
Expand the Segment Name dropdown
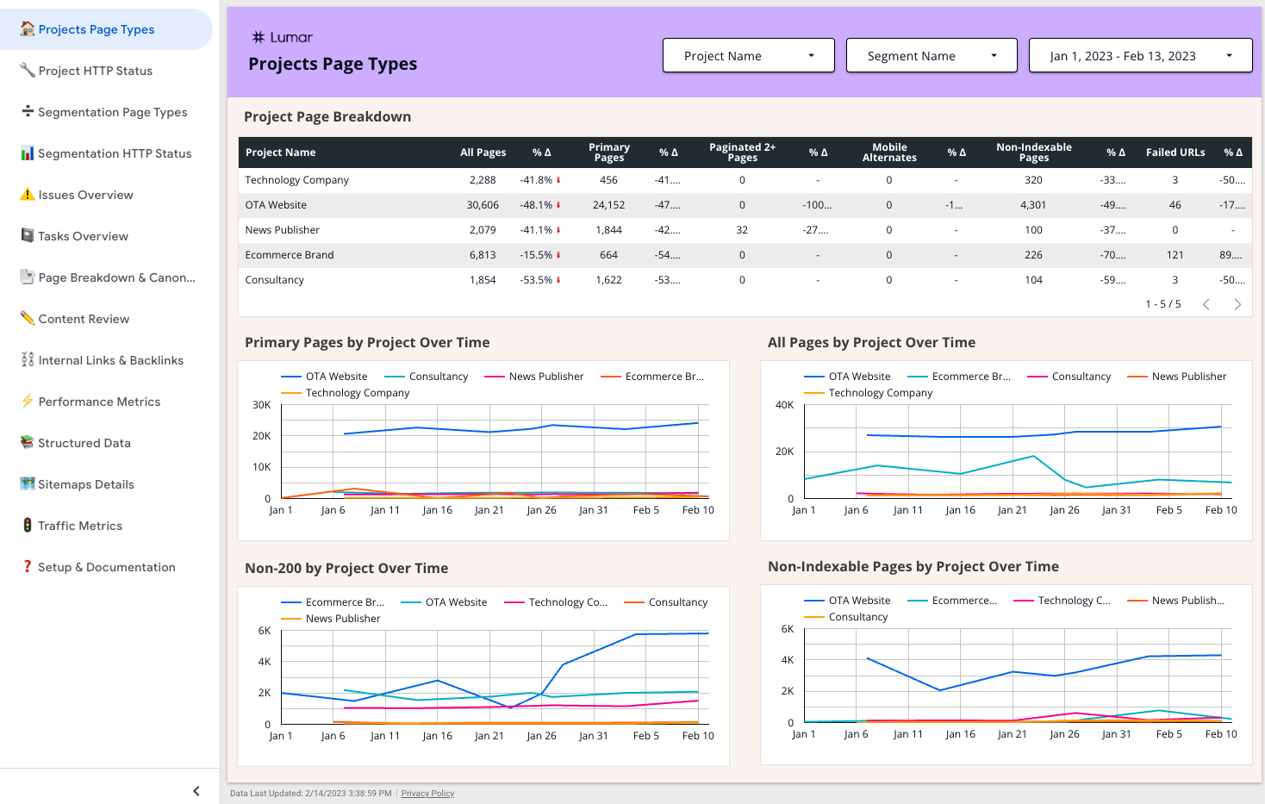tap(931, 56)
